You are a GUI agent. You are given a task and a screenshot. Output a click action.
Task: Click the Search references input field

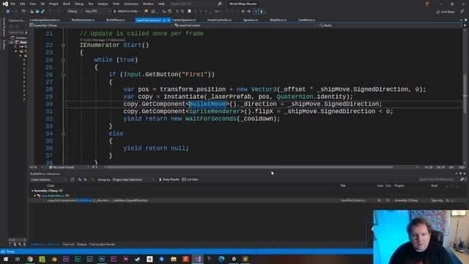click(x=439, y=179)
